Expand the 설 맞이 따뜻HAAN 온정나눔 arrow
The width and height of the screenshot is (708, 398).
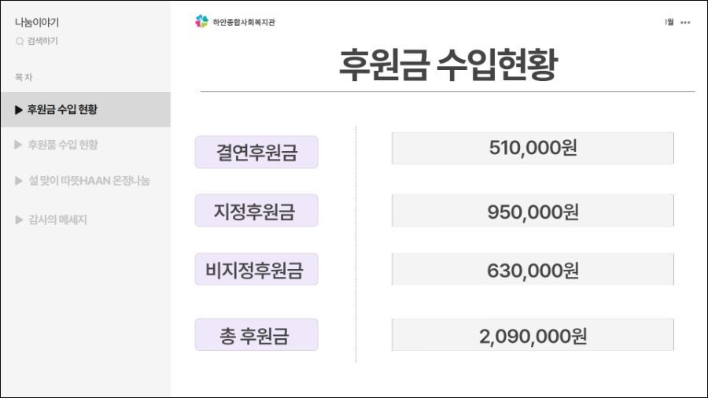19,181
